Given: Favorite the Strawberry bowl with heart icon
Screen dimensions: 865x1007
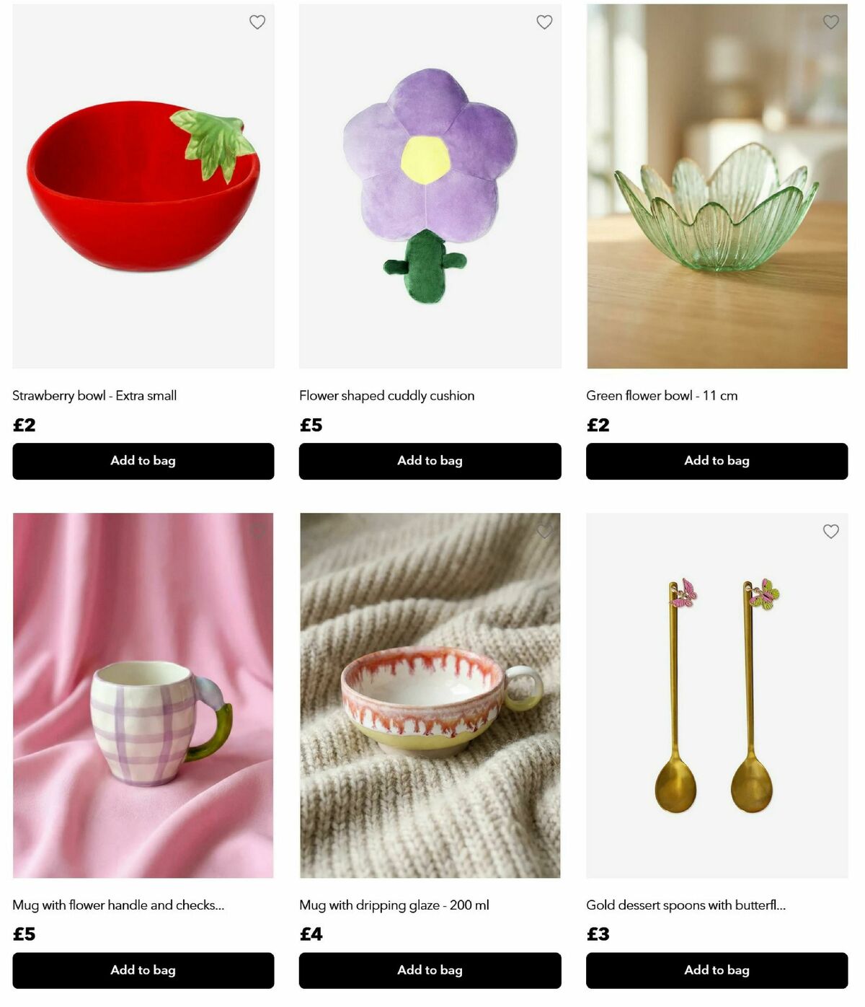Looking at the screenshot, I should point(257,22).
